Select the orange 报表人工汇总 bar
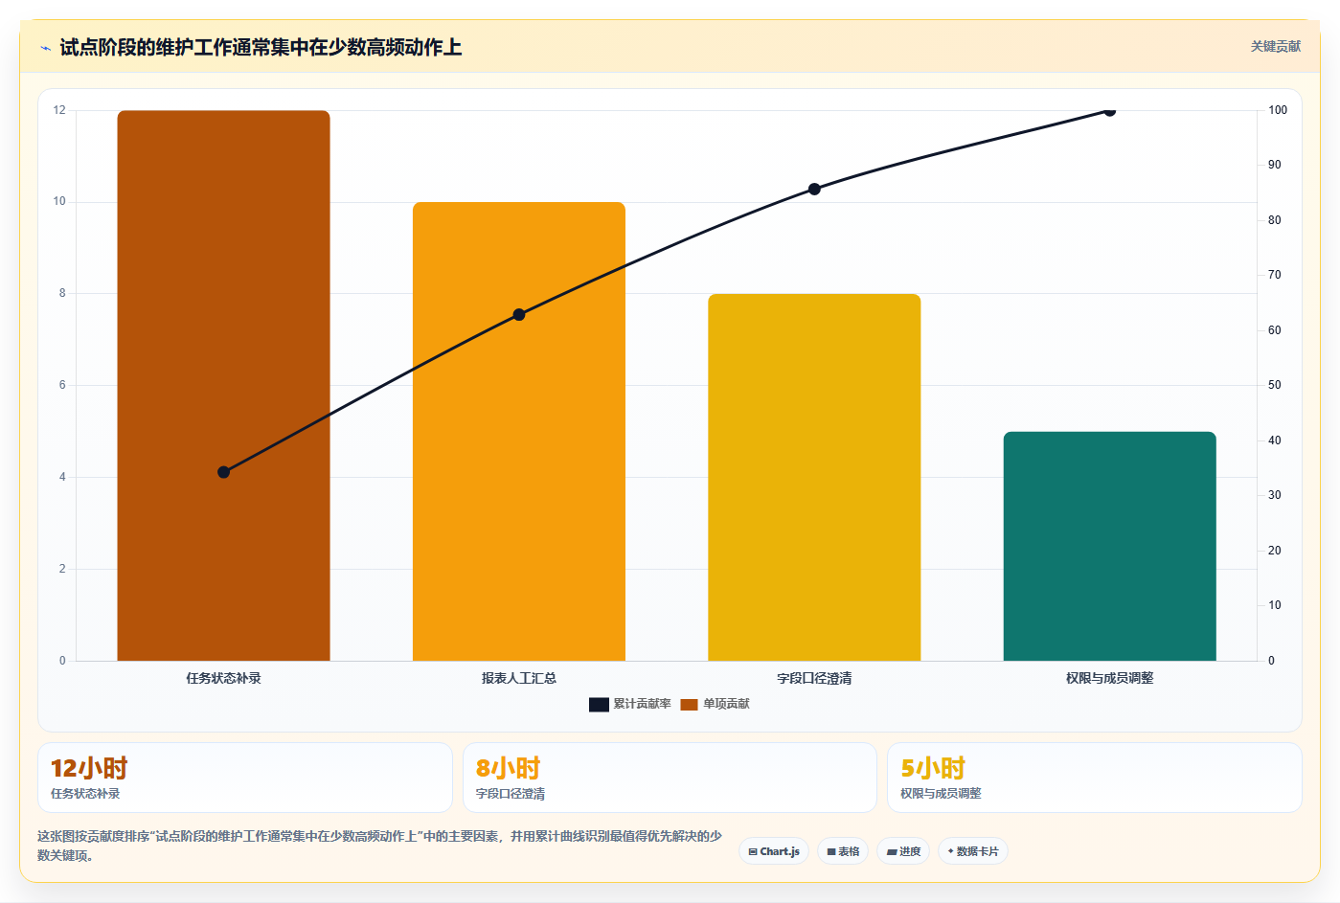The width and height of the screenshot is (1340, 903). point(518,431)
